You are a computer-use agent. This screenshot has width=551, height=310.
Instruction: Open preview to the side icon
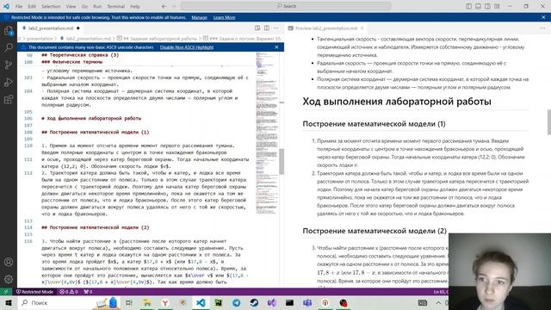tap(257, 28)
